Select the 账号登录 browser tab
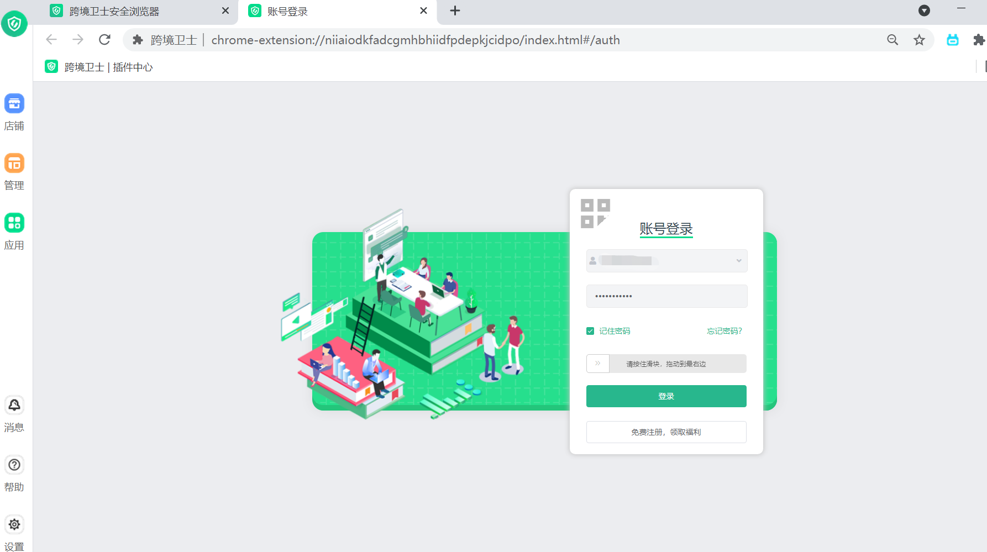The image size is (987, 552). point(337,11)
